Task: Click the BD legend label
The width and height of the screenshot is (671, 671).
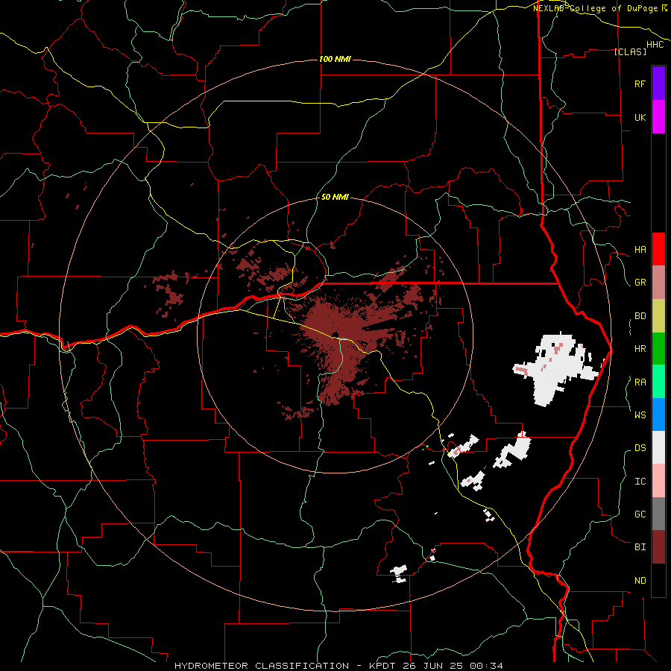Action: 640,316
